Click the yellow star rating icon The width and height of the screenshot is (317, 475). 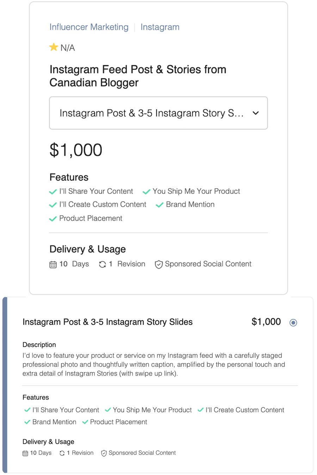tap(54, 47)
